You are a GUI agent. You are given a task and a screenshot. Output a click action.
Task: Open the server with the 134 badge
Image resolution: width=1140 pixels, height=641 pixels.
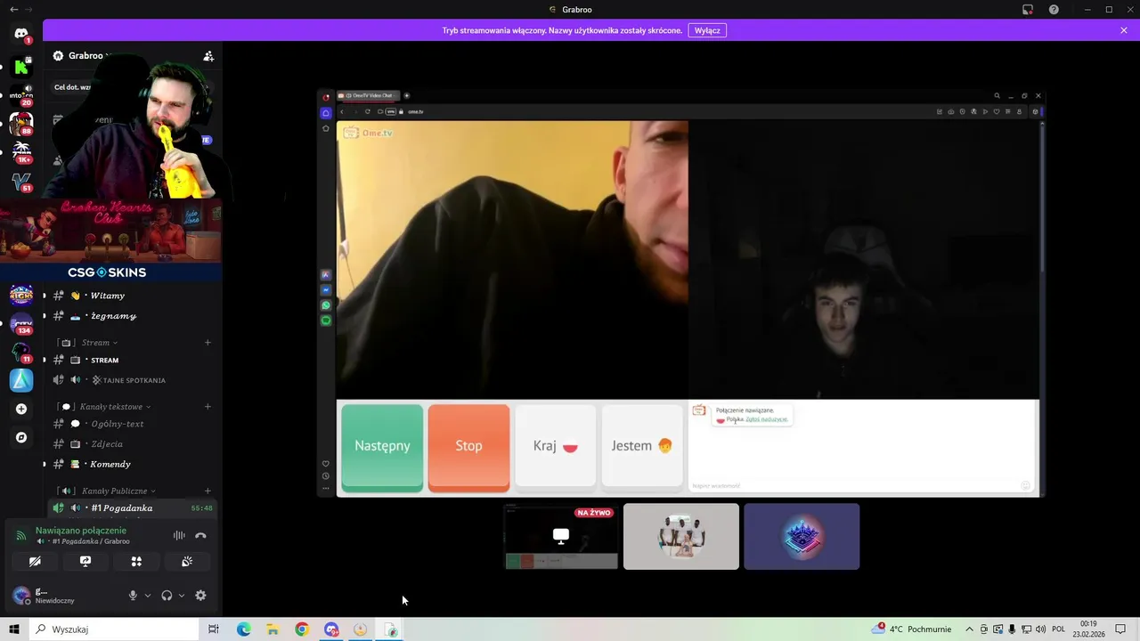[21, 323]
